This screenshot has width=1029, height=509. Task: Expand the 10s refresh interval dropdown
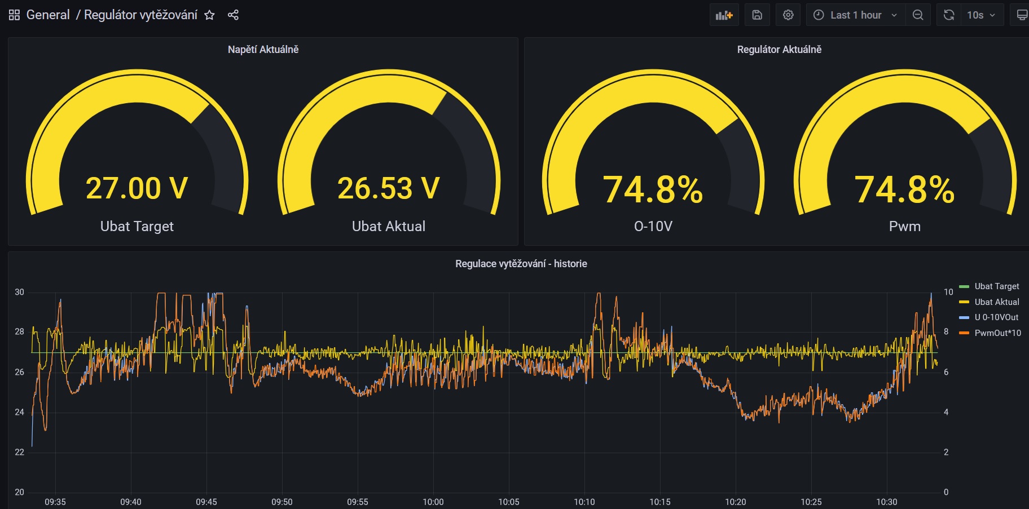(982, 15)
